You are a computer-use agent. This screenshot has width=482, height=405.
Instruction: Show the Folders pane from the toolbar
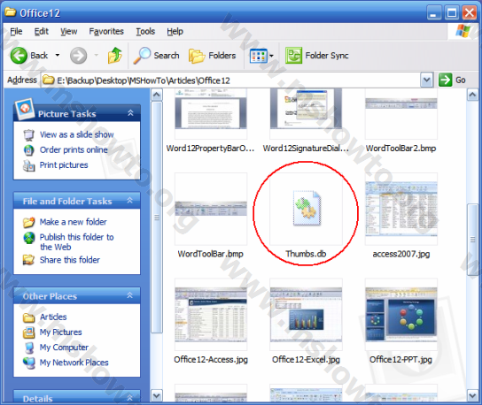coord(213,56)
